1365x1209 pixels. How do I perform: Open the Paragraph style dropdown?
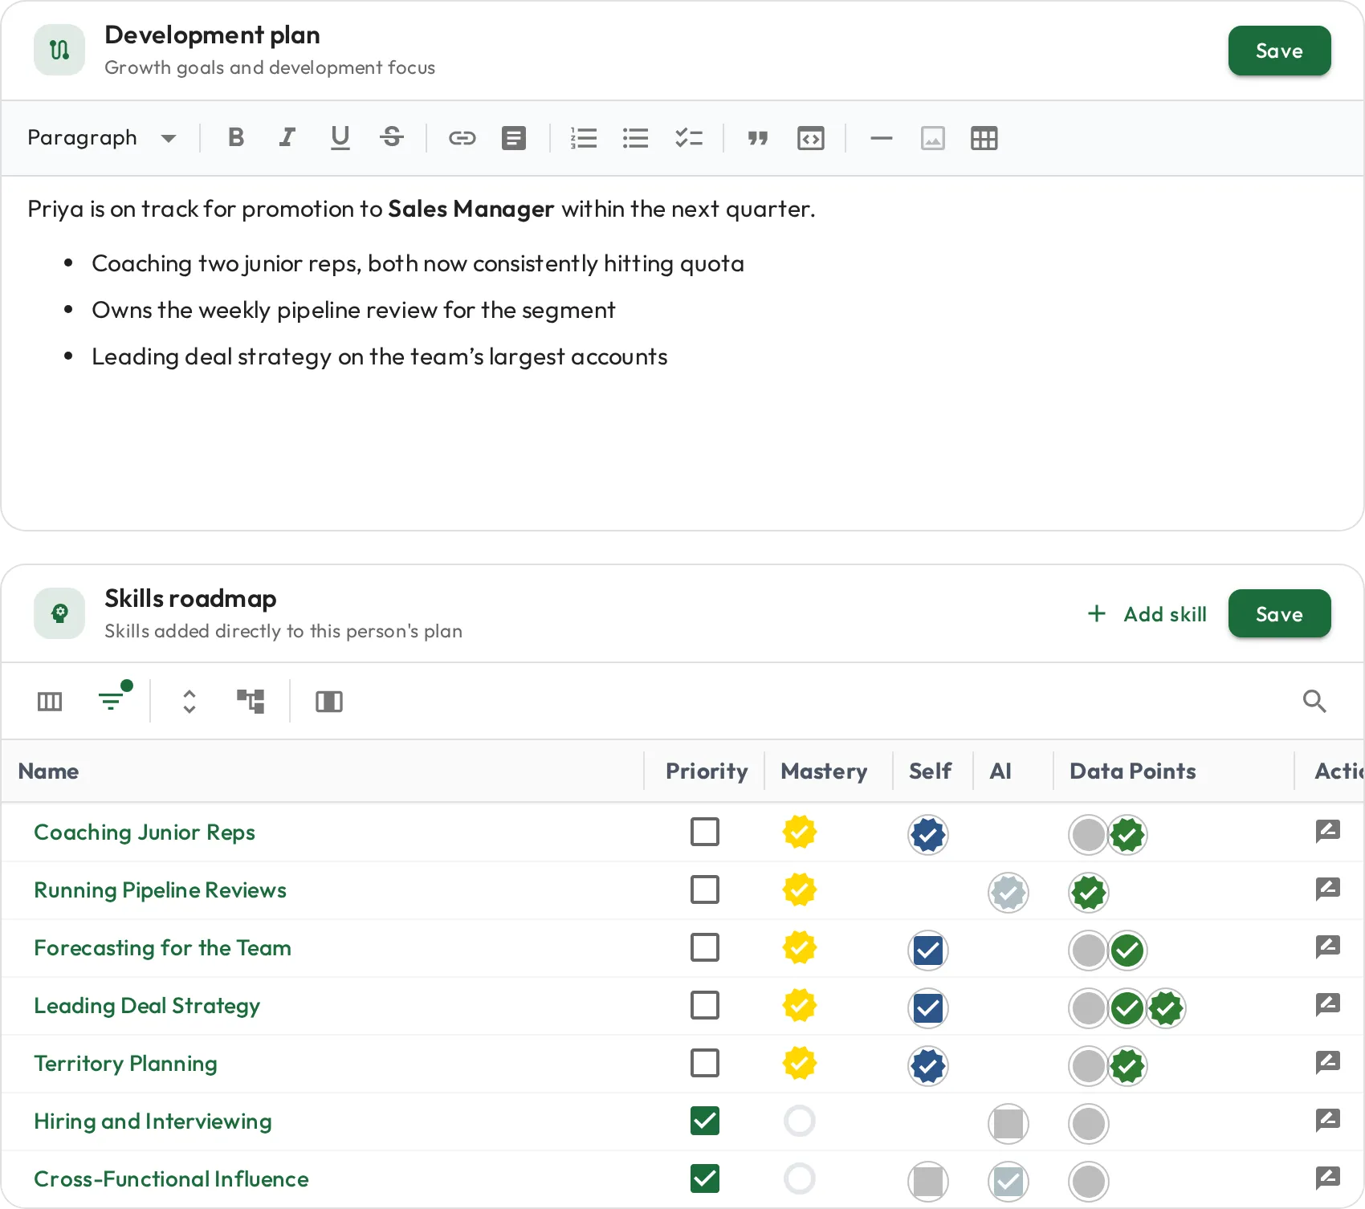[x=101, y=138]
